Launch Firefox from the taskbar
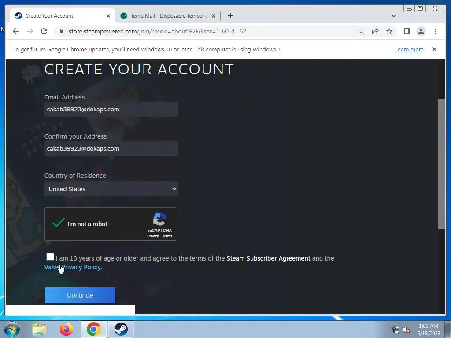Image resolution: width=451 pixels, height=338 pixels. coord(66,329)
